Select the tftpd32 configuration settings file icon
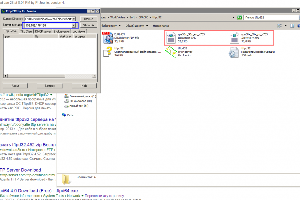Viewport: 300px width, 200px height. coord(233,52)
